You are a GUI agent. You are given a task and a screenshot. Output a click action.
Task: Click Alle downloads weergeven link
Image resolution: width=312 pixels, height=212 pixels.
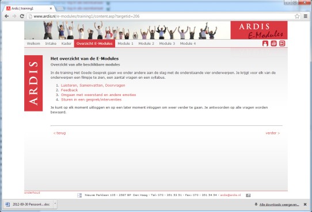(279, 205)
